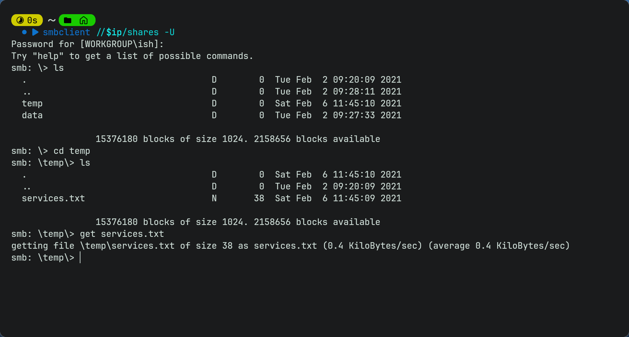This screenshot has height=337, width=629.
Task: Click the 'cd temp' command line
Action: coord(51,151)
